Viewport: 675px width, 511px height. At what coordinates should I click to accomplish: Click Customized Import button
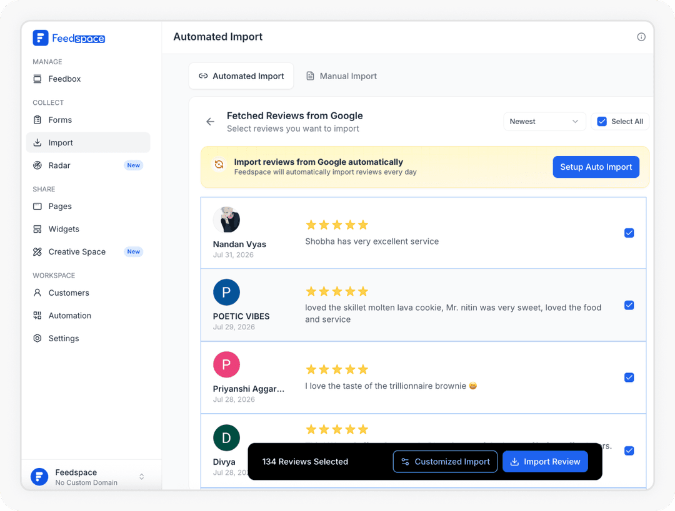445,462
